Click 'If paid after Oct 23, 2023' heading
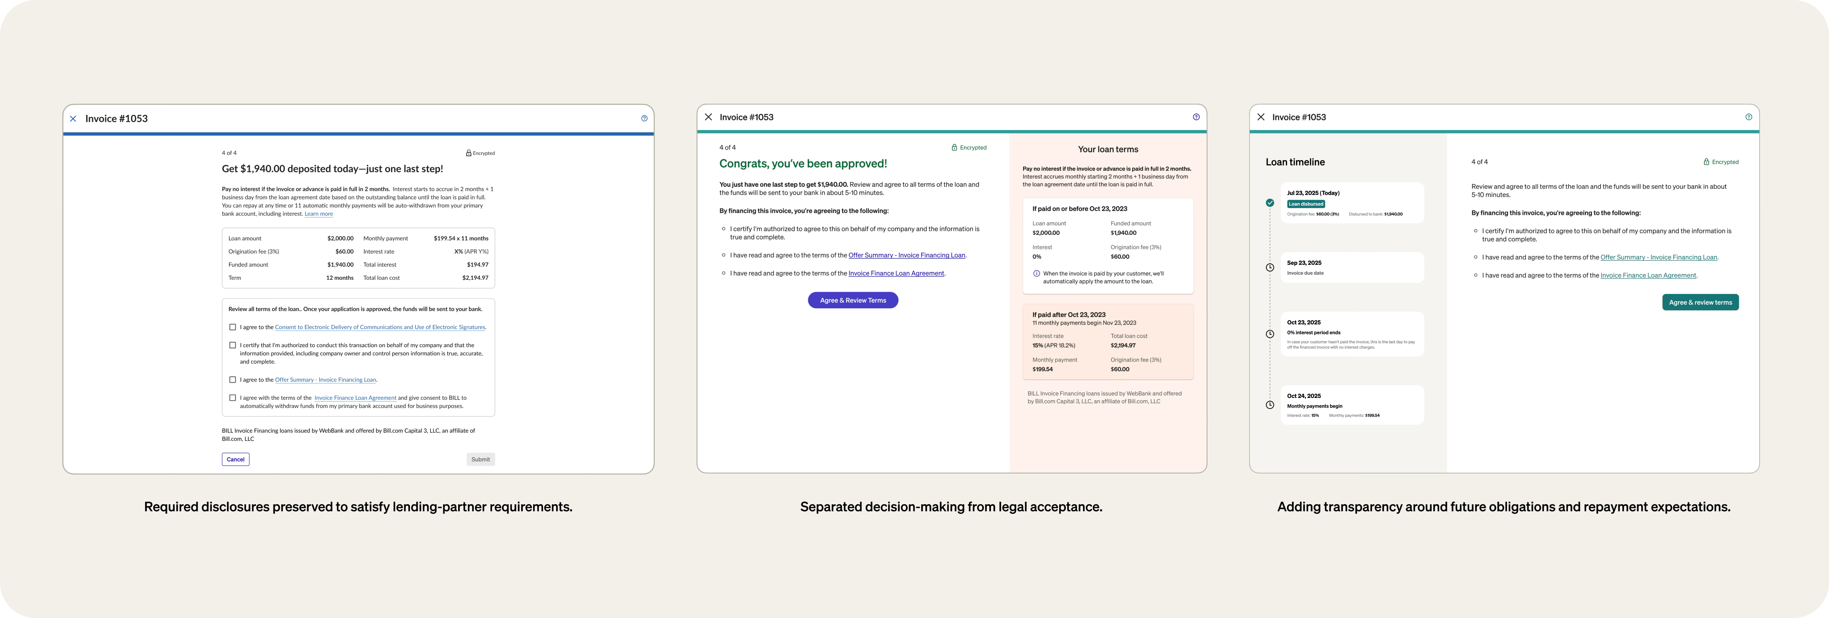1829x618 pixels. 1068,315
